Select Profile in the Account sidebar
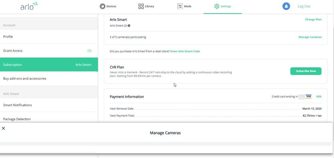 coord(48,37)
